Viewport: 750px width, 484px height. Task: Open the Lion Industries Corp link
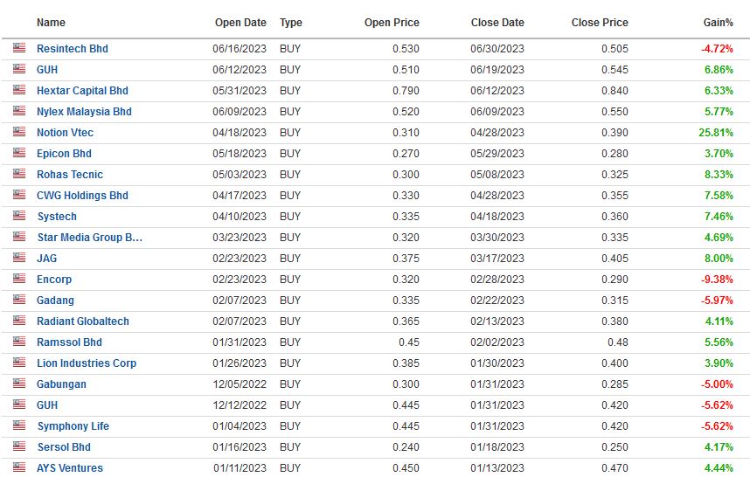pos(87,363)
